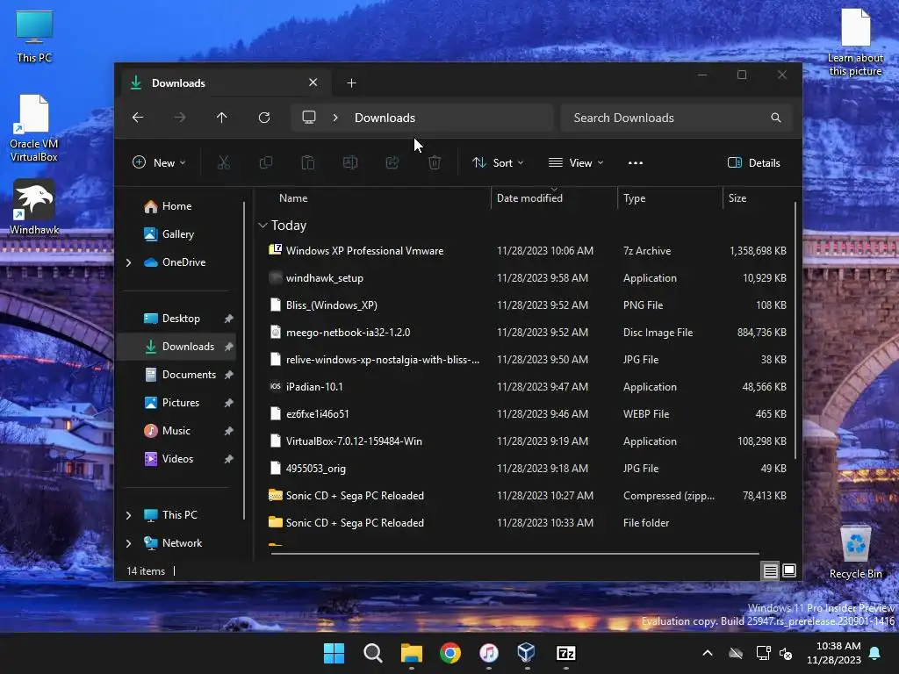Click the Delete trash icon in toolbar
This screenshot has height=674, width=899.
[x=435, y=162]
